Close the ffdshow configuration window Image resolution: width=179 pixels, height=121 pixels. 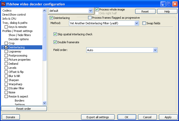click(x=175, y=4)
